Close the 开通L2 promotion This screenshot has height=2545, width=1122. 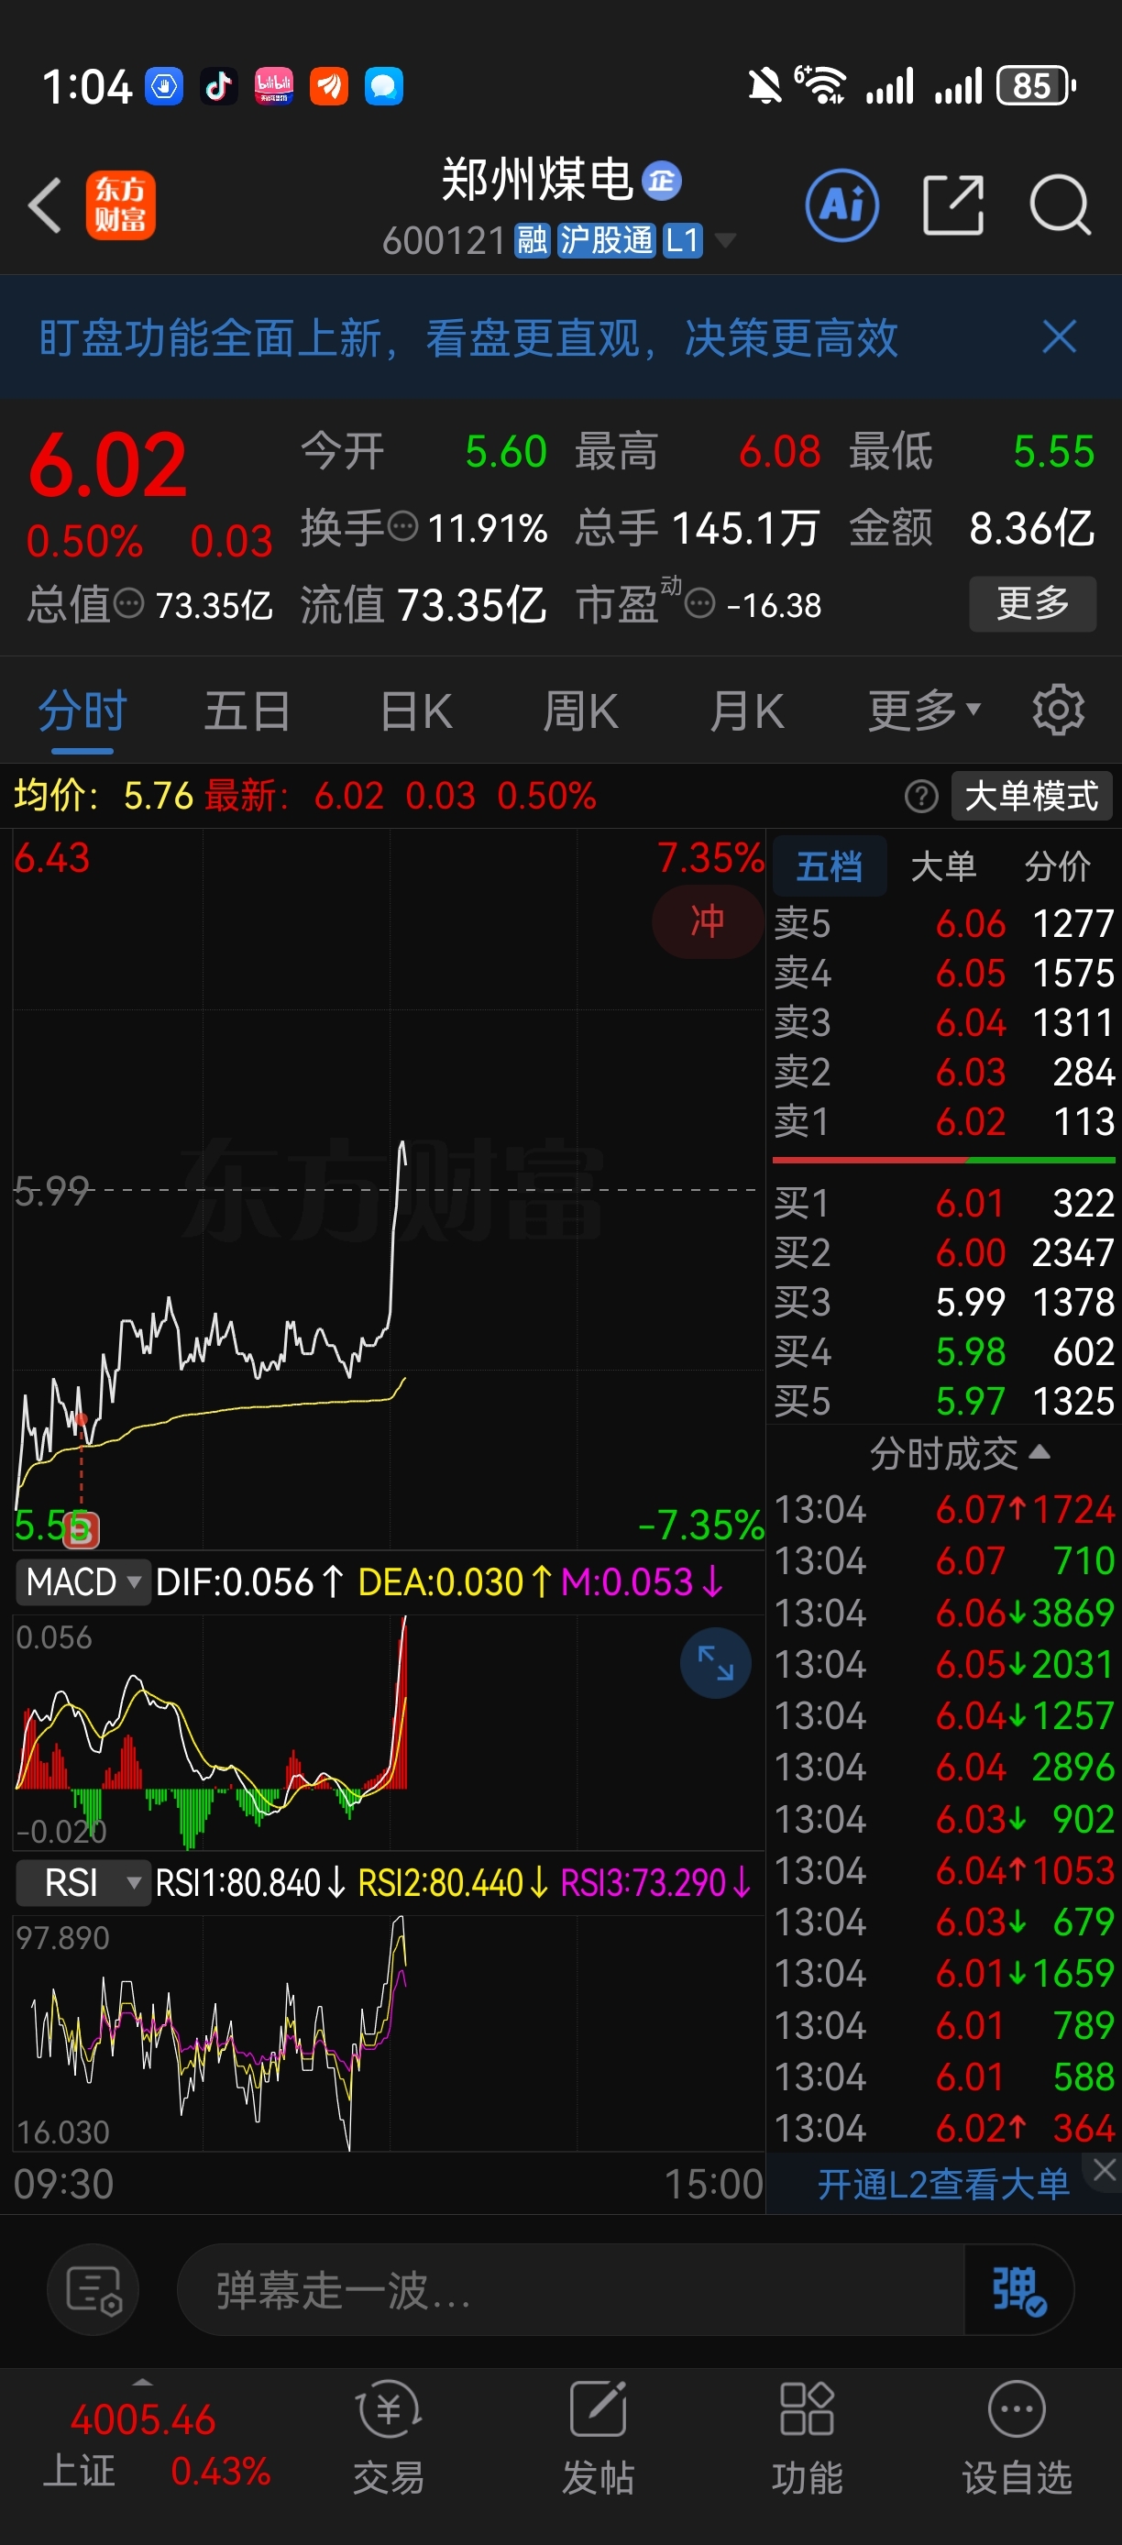pyautogui.click(x=1105, y=2169)
